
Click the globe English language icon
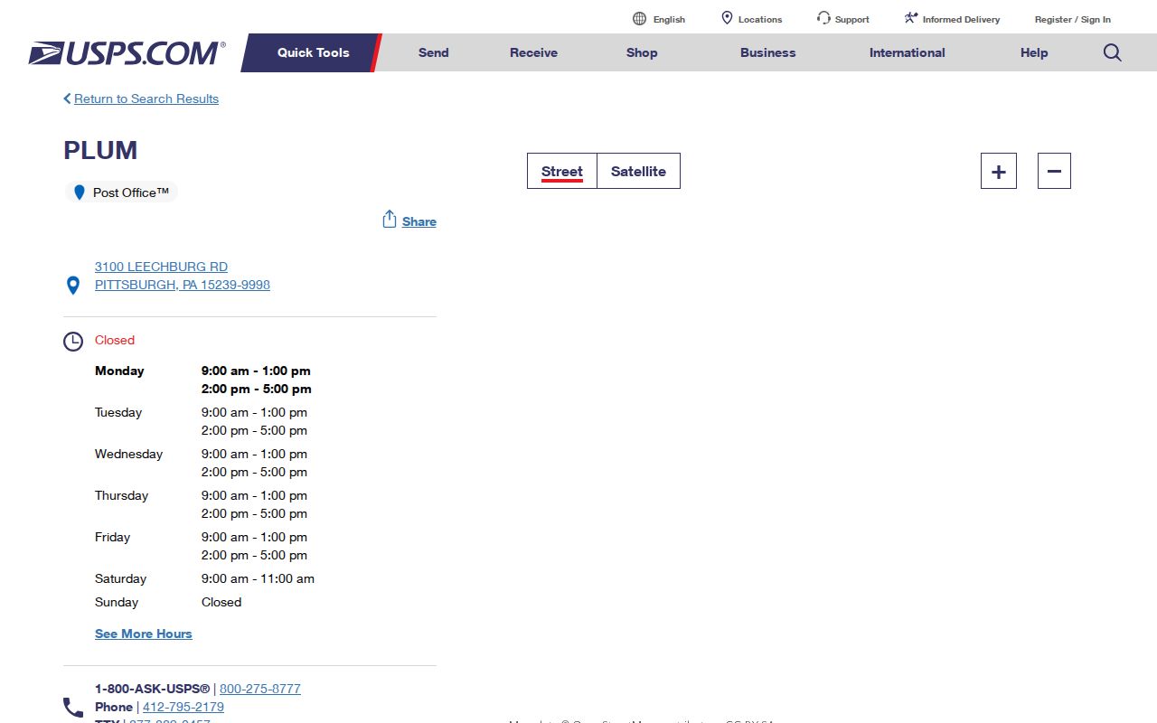tap(640, 19)
